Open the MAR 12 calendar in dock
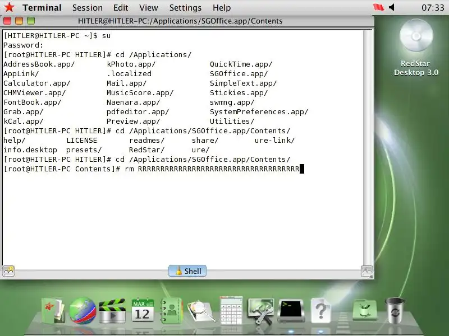Viewport: 449px width, 336px height. [143, 310]
